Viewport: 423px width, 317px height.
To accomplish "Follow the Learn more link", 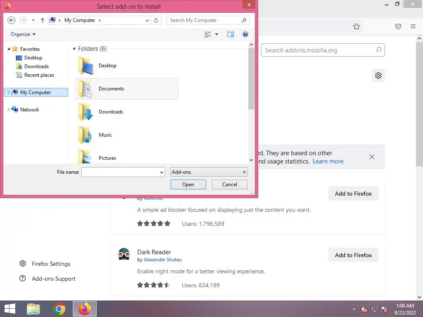I will [328, 161].
